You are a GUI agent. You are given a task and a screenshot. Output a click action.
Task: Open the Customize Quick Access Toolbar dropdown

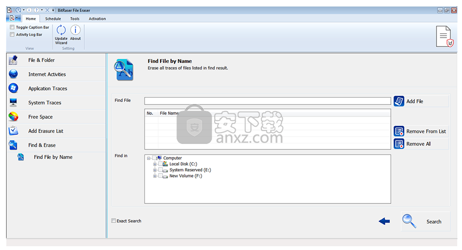click(x=53, y=10)
